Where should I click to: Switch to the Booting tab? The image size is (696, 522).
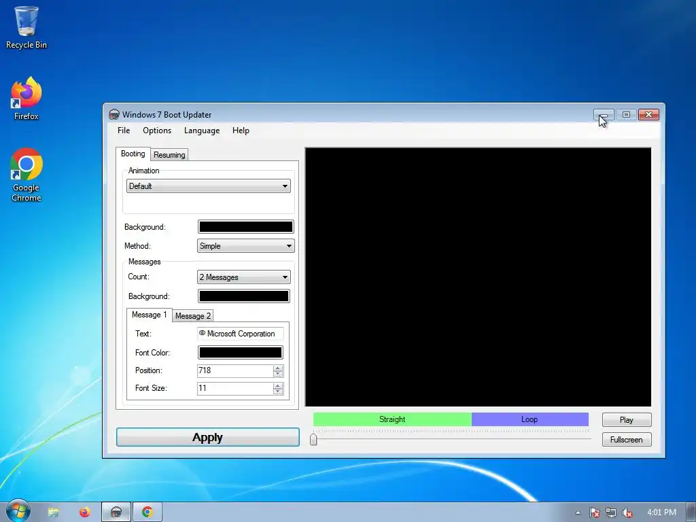point(133,154)
